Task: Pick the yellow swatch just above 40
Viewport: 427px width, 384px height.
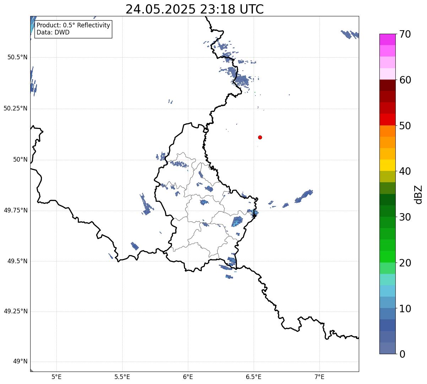Action: tap(387, 165)
